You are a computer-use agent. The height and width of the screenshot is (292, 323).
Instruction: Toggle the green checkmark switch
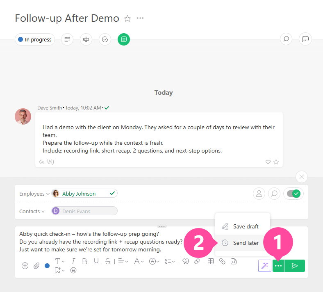click(x=293, y=194)
